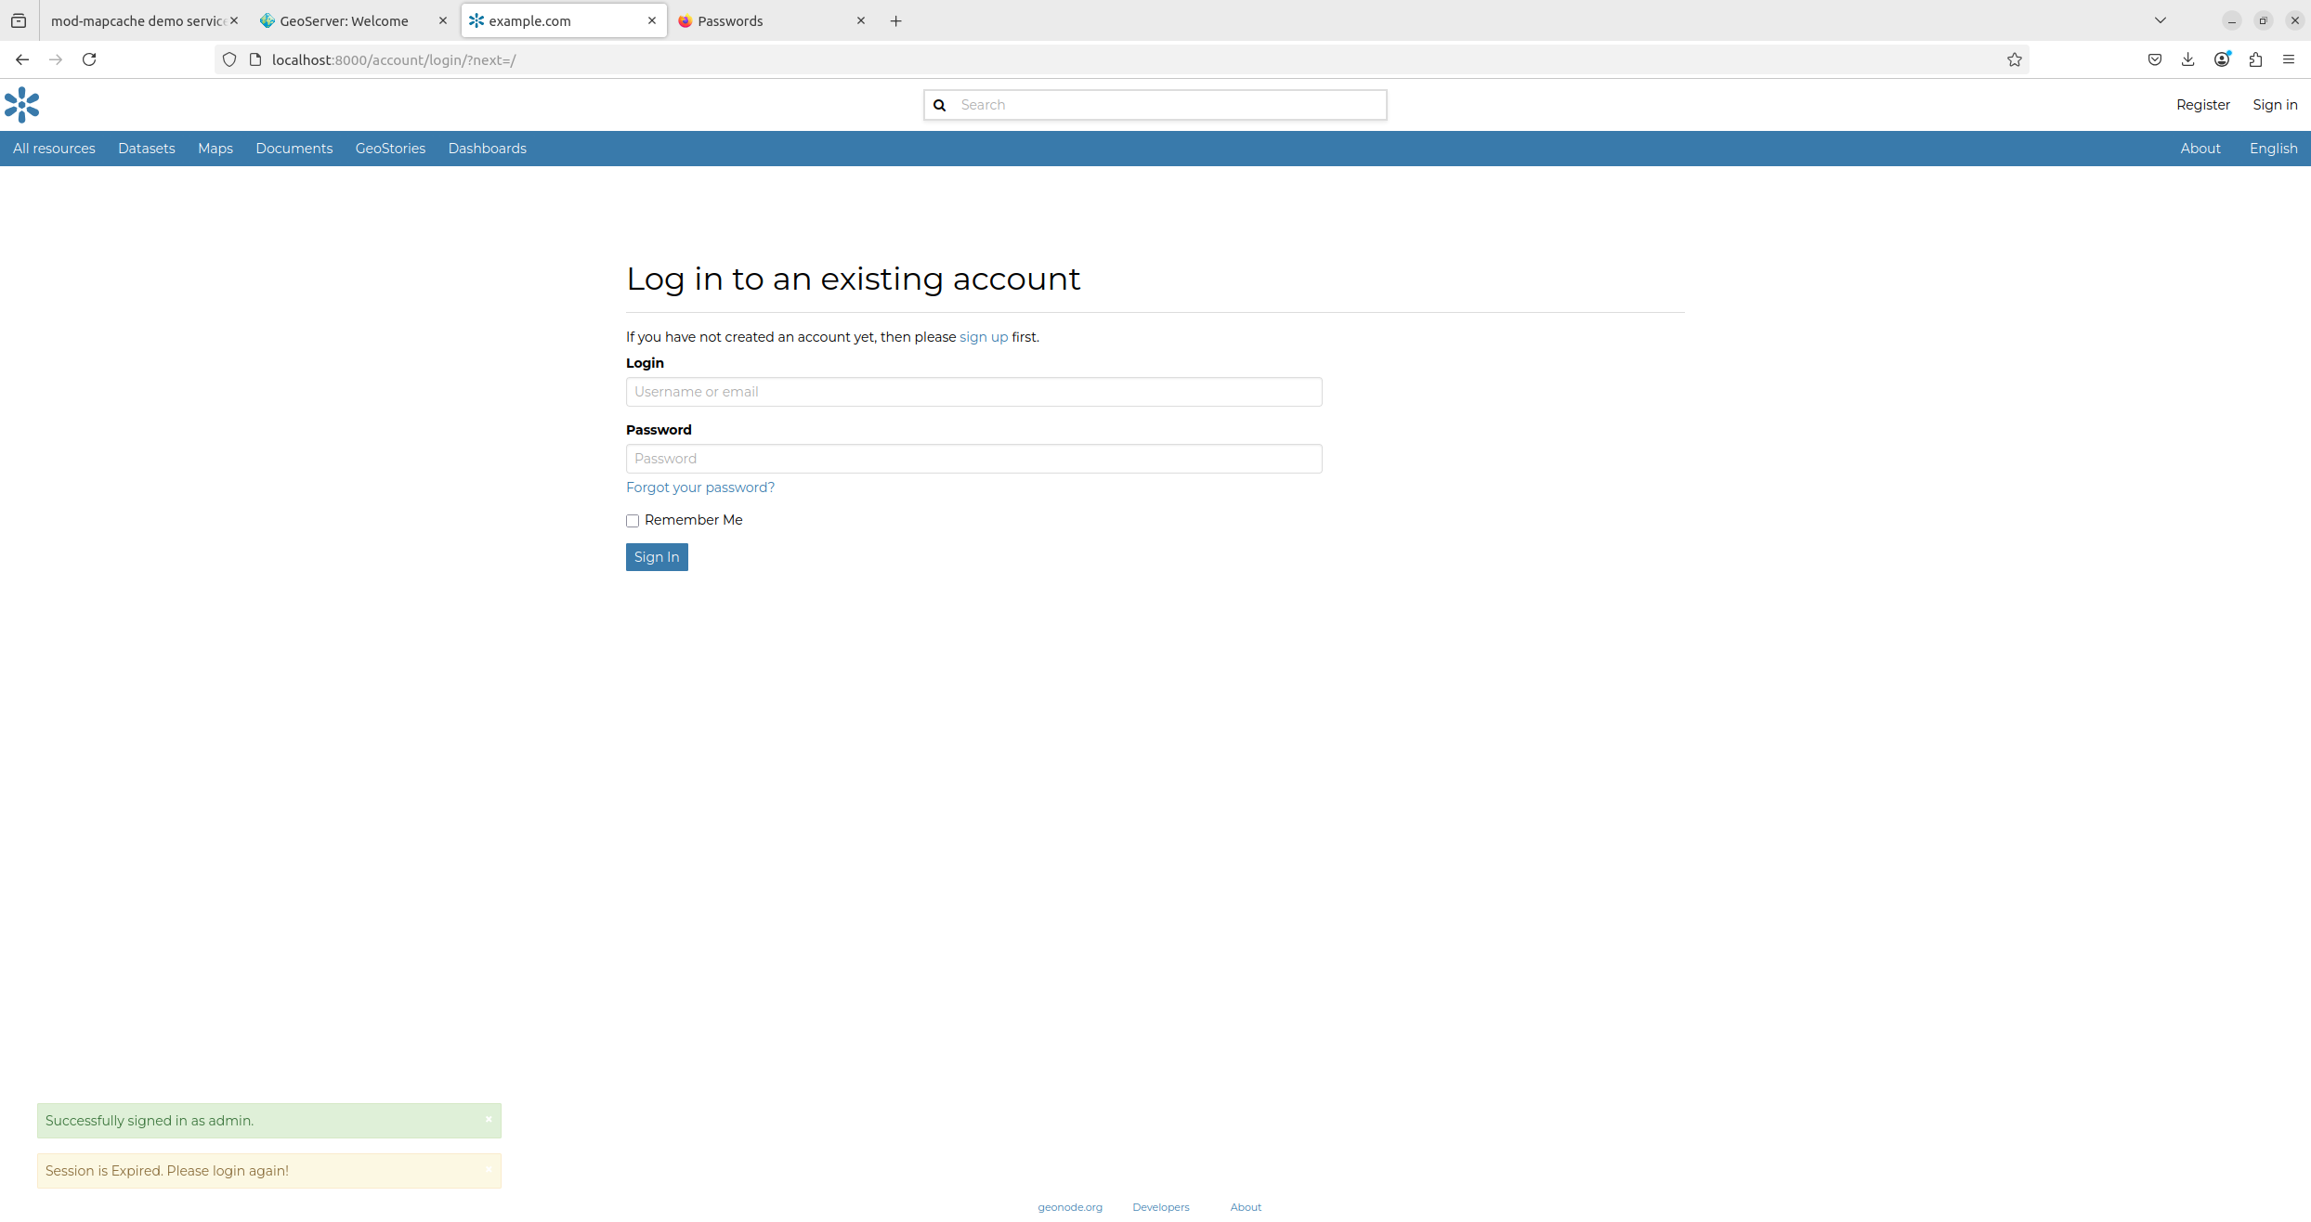The width and height of the screenshot is (2311, 1222).
Task: Open Firefox account profile icon
Action: (2222, 59)
